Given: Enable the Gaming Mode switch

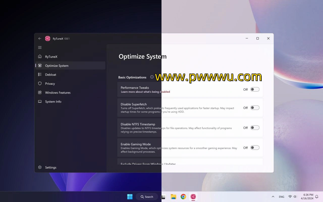Looking at the screenshot, I should click(x=255, y=148).
